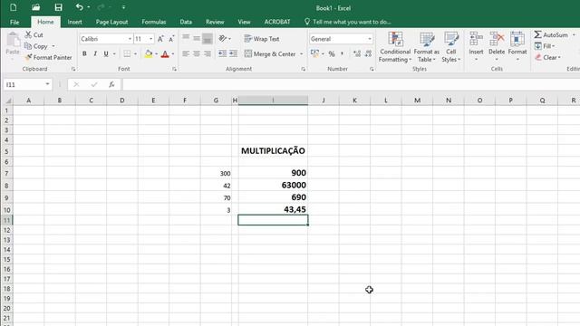Toggle Bold formatting
Screen dimensions: 580x326
84,54
